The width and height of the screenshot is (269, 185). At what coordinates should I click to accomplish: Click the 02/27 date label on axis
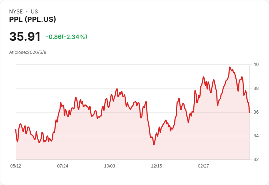tap(204, 166)
